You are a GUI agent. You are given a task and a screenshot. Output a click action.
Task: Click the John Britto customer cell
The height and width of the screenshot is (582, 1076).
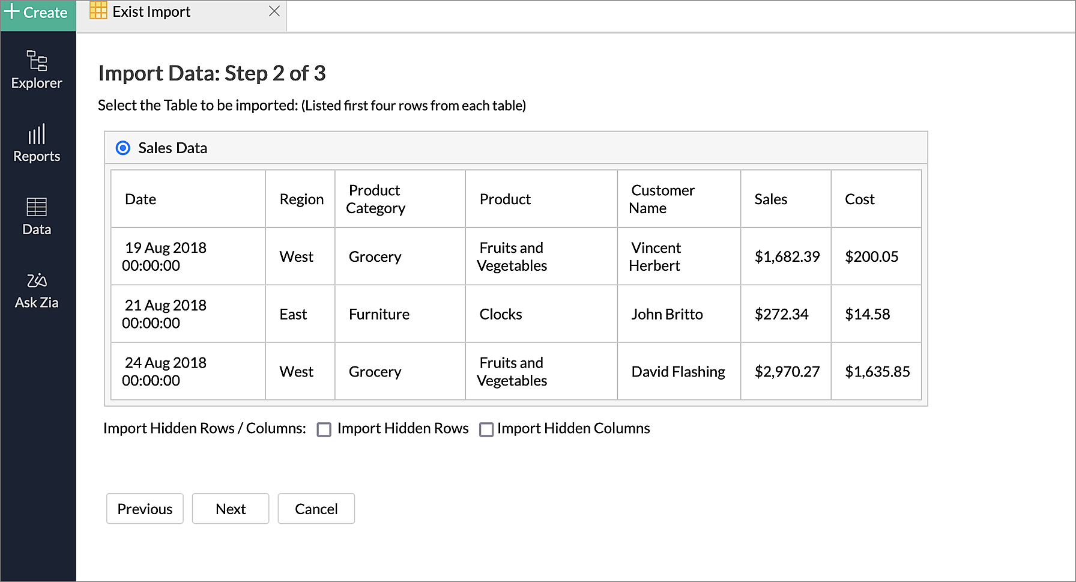click(x=679, y=314)
